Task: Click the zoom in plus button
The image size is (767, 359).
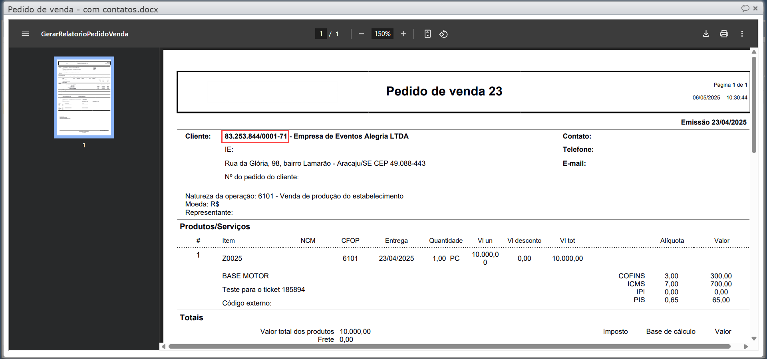Action: click(x=403, y=34)
